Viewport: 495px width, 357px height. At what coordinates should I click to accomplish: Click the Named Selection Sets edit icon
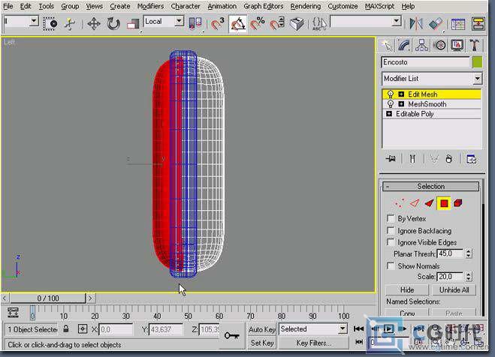[x=320, y=24]
